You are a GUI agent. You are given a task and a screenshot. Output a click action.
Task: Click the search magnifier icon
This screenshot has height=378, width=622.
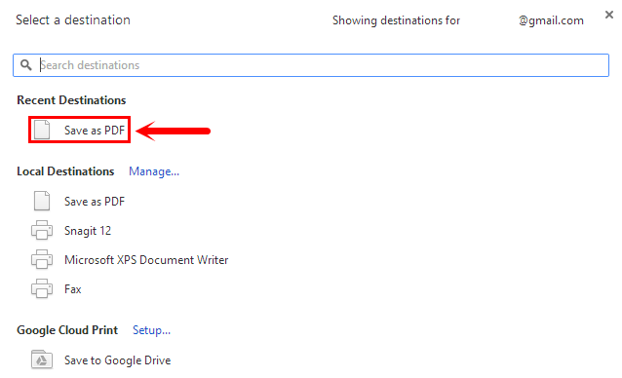pos(25,65)
